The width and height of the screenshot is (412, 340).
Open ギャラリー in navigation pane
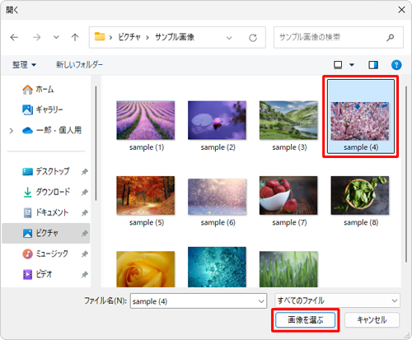point(43,109)
